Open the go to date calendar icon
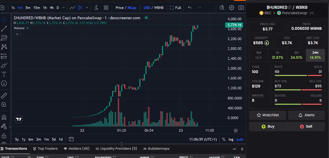This screenshot has width=329, height=158. tap(71, 139)
